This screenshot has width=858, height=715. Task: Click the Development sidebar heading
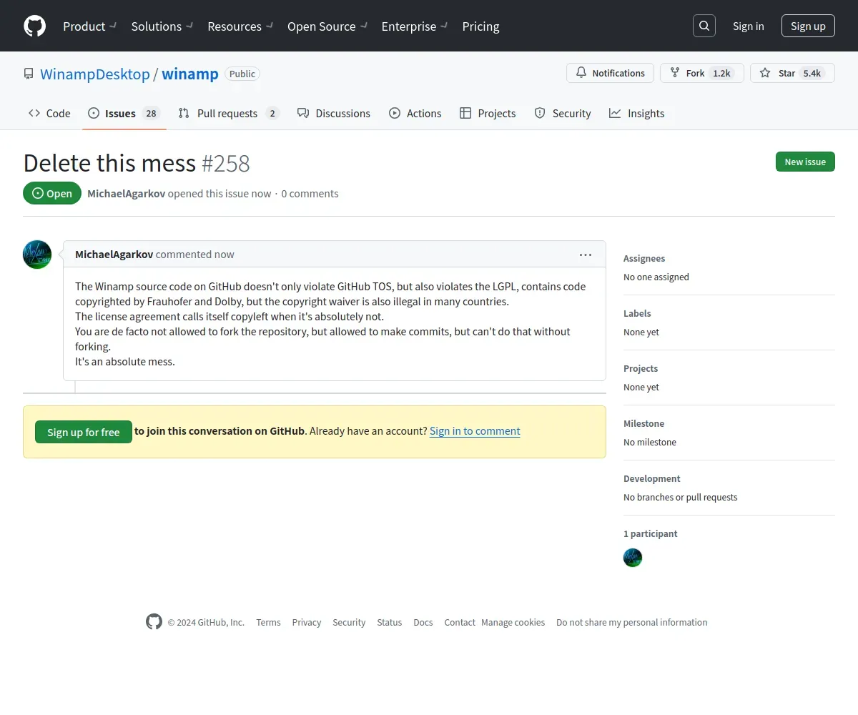pyautogui.click(x=652, y=478)
